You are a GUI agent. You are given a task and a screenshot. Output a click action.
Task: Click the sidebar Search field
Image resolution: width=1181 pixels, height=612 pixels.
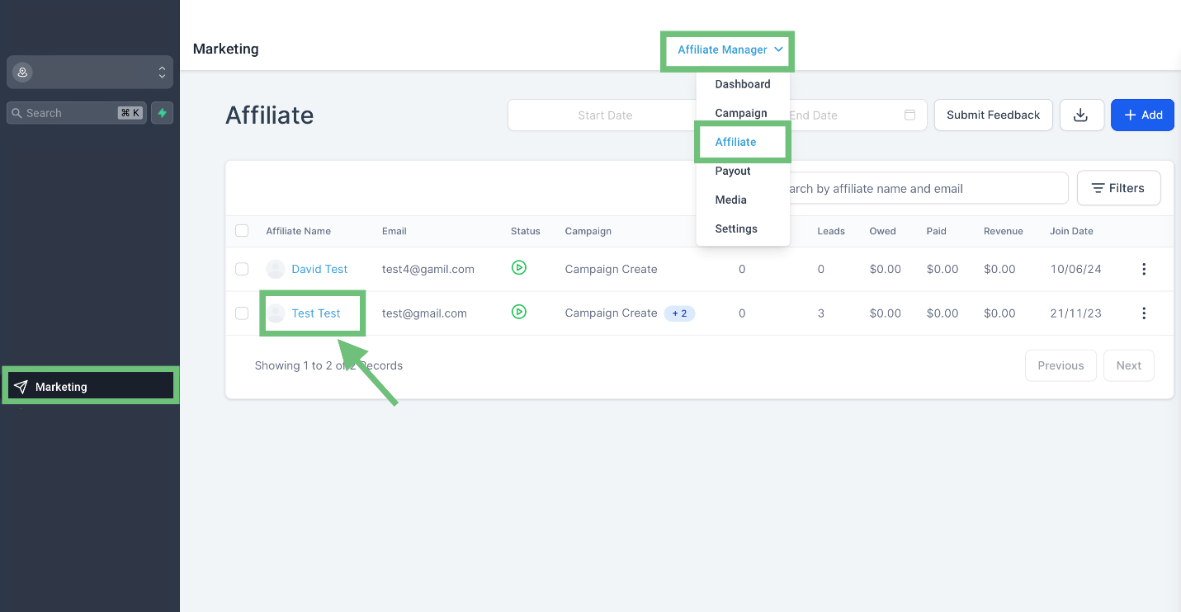(x=77, y=113)
